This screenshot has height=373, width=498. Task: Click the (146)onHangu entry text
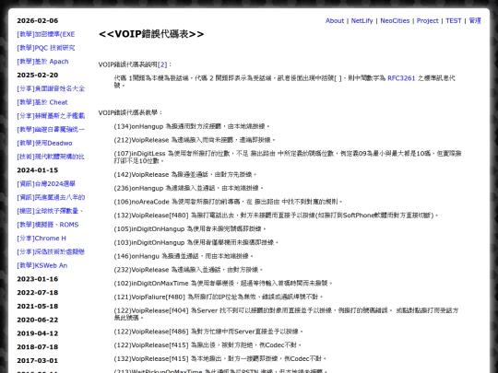click(x=184, y=256)
